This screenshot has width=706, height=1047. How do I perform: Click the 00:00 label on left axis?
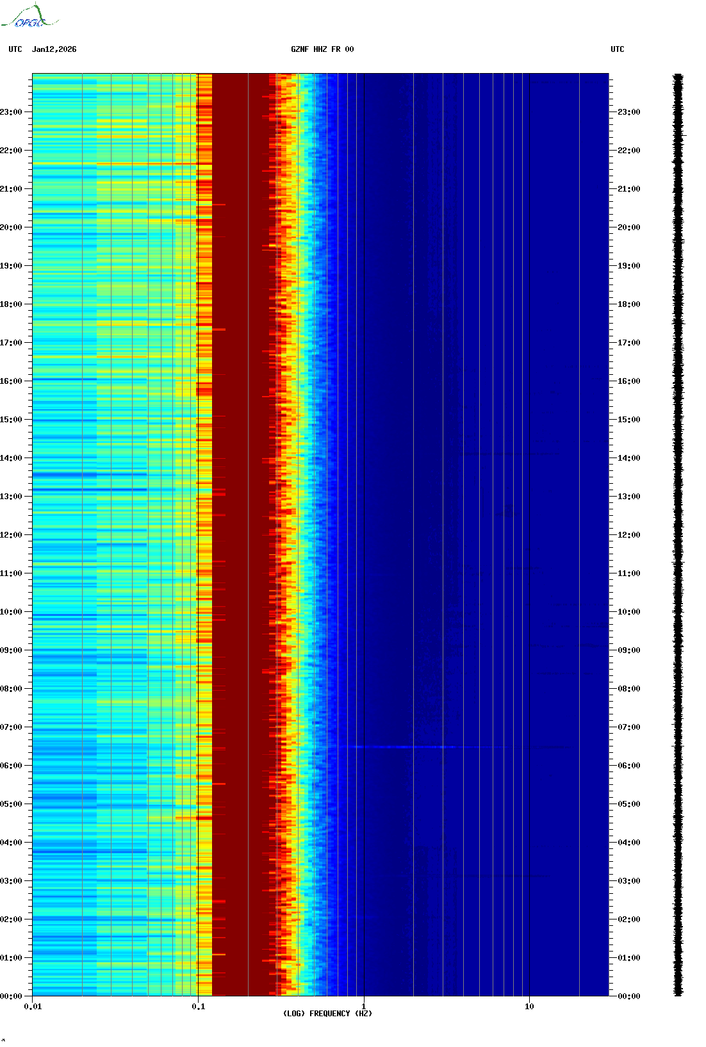point(12,996)
